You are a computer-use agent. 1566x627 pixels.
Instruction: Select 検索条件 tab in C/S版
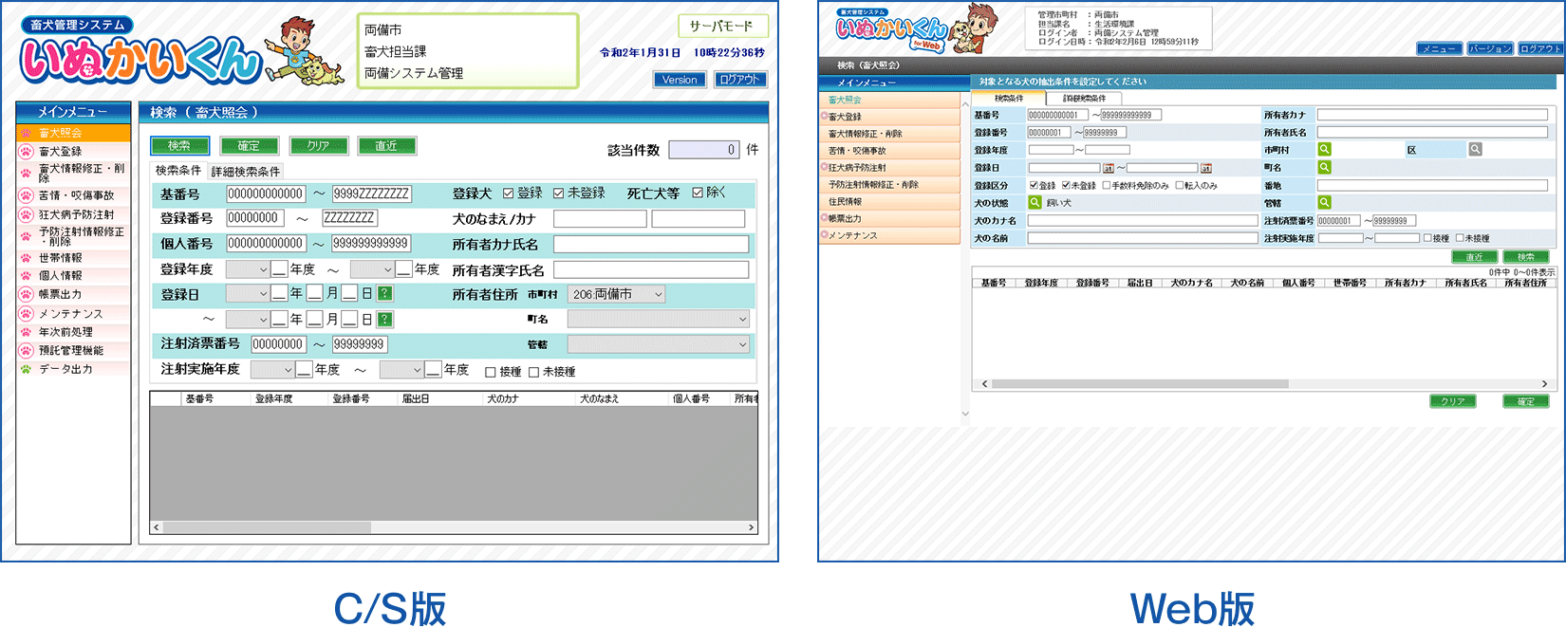click(x=178, y=171)
